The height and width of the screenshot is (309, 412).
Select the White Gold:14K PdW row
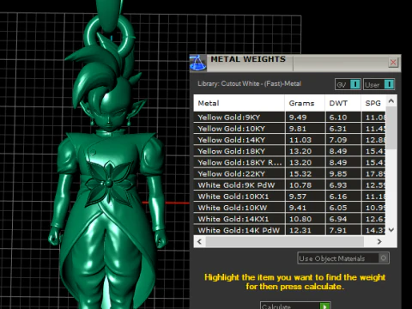[x=289, y=230]
